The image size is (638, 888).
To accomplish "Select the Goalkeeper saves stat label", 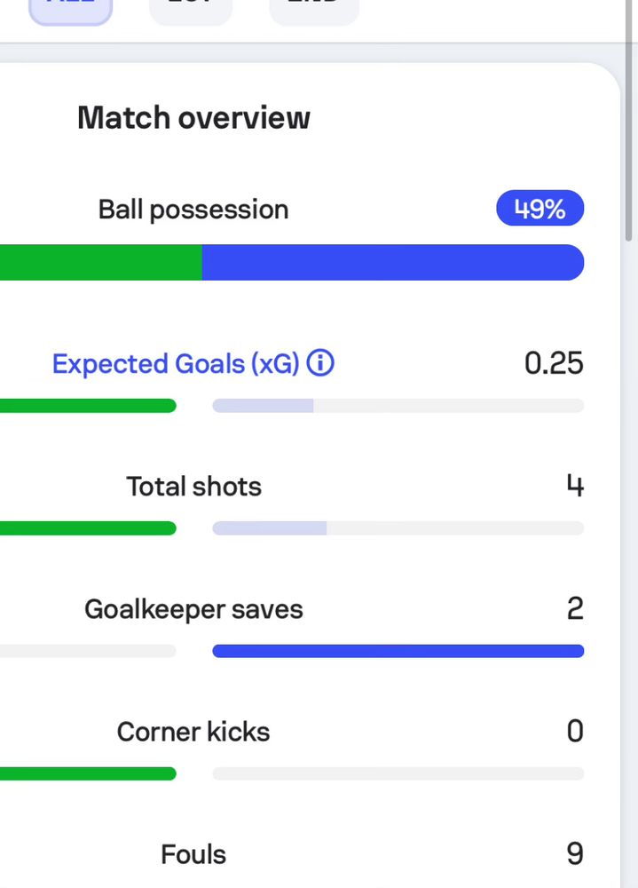I will [193, 609].
